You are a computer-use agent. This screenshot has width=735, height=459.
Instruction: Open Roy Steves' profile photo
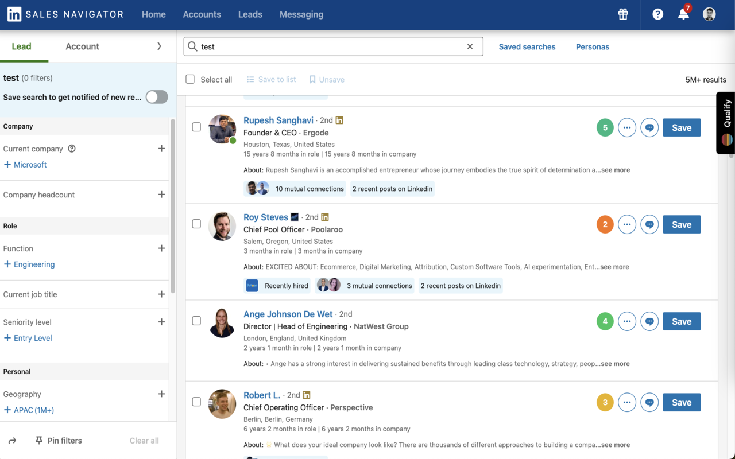222,225
